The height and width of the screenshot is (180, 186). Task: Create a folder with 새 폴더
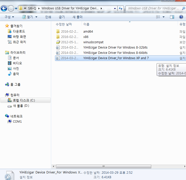78,17
